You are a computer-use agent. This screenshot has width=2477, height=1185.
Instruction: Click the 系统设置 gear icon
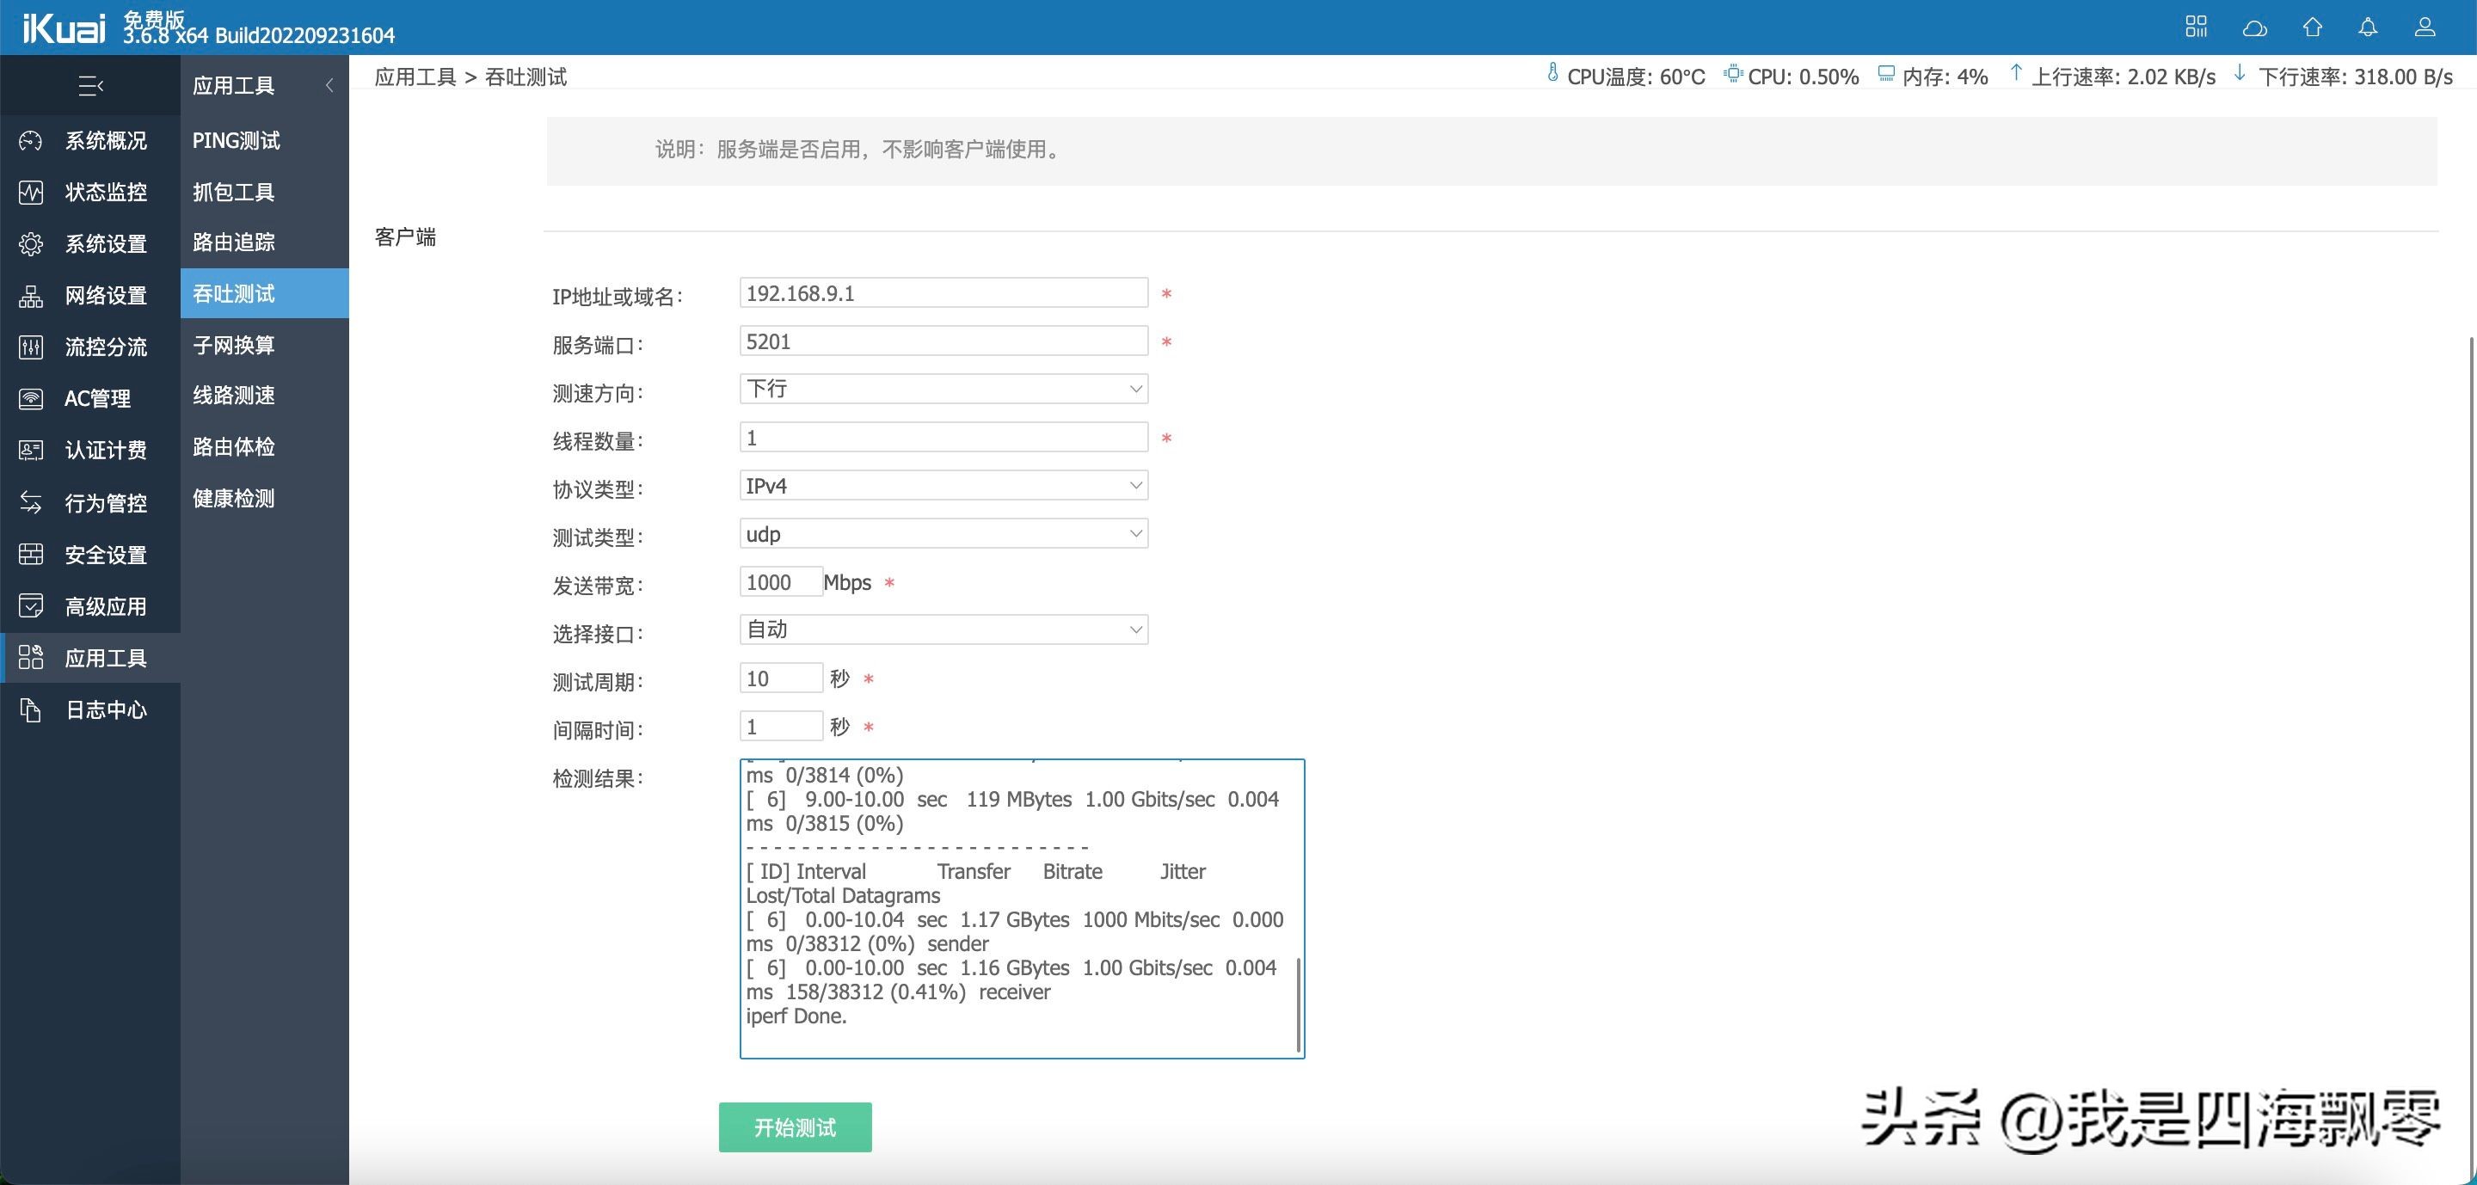click(30, 244)
